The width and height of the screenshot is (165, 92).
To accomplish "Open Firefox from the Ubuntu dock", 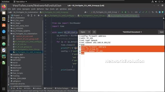I will [x=4, y=7].
